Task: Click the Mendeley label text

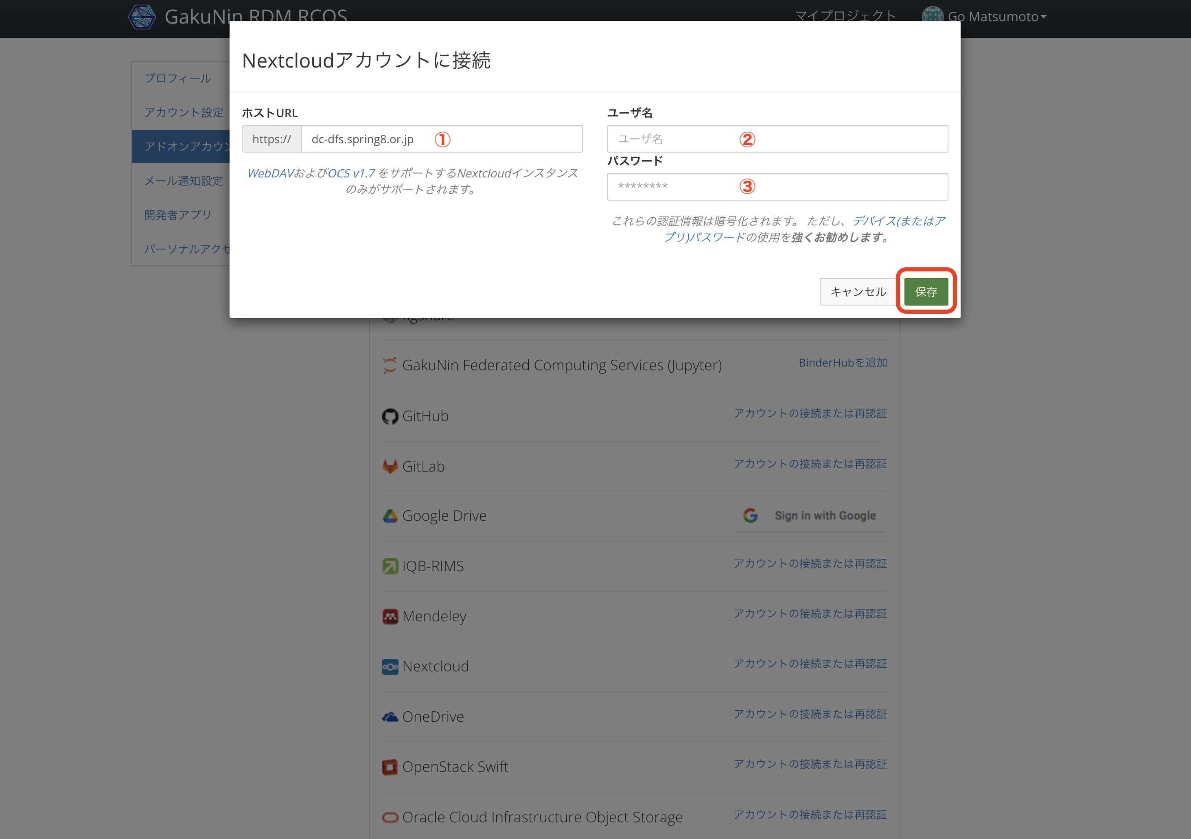Action: [434, 616]
